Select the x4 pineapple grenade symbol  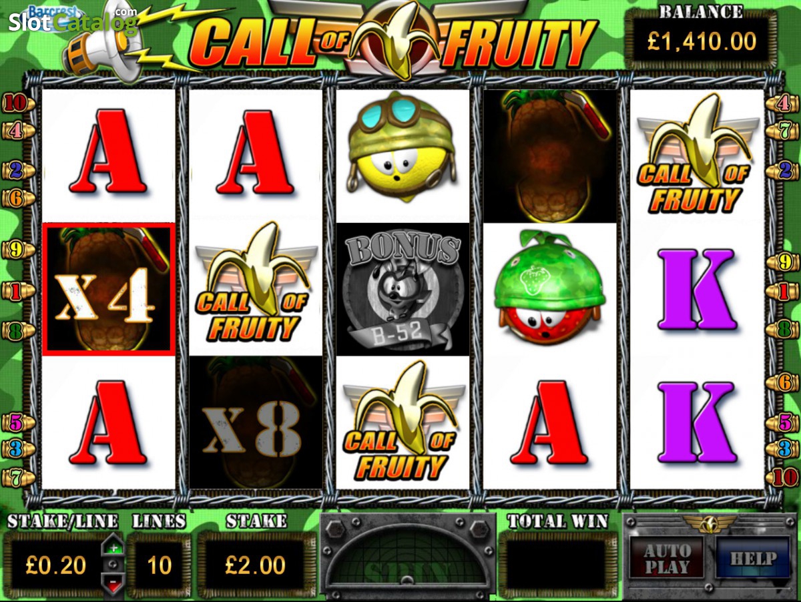(109, 289)
